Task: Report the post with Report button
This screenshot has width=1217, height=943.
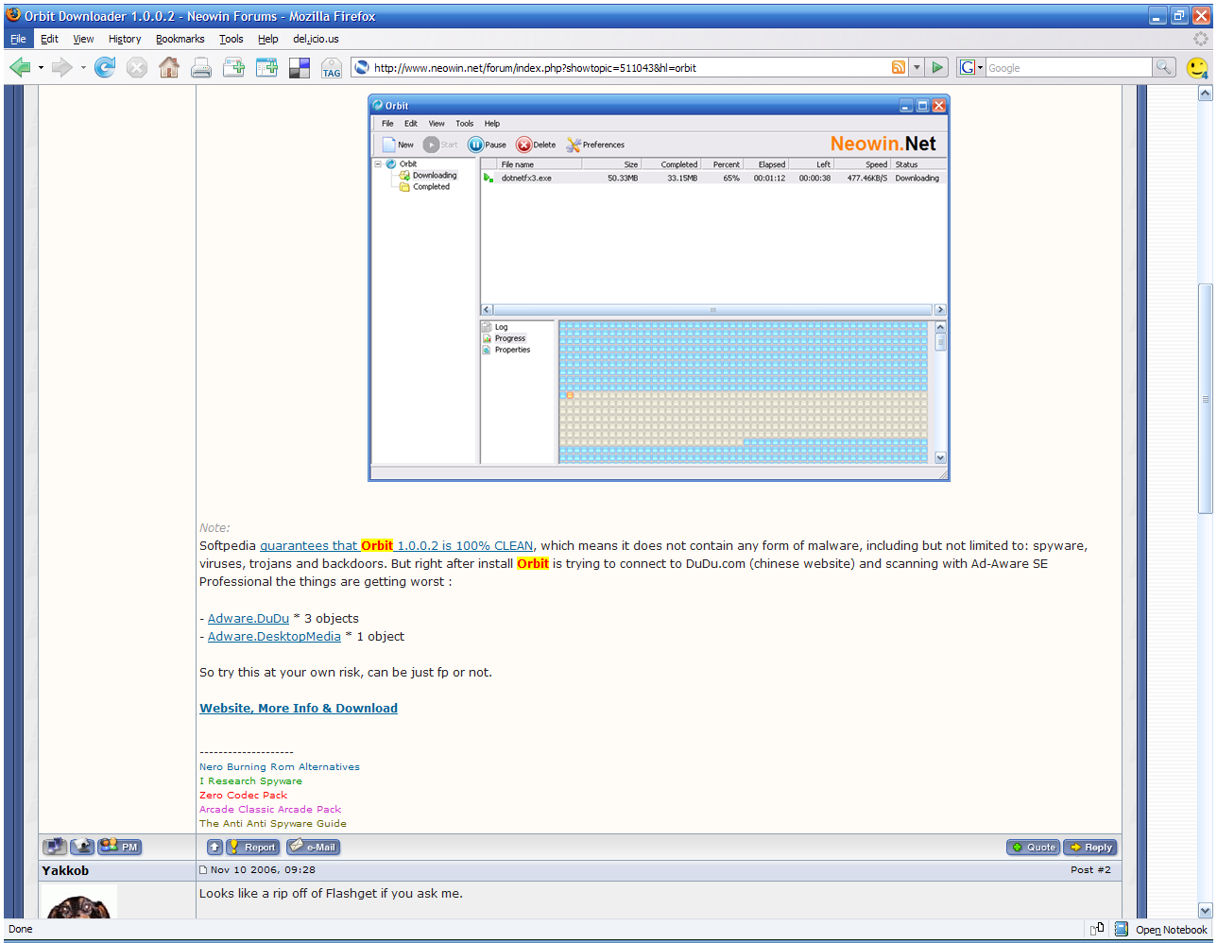Action: [x=252, y=848]
